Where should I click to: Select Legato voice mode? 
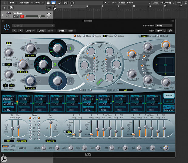[x=93, y=36]
